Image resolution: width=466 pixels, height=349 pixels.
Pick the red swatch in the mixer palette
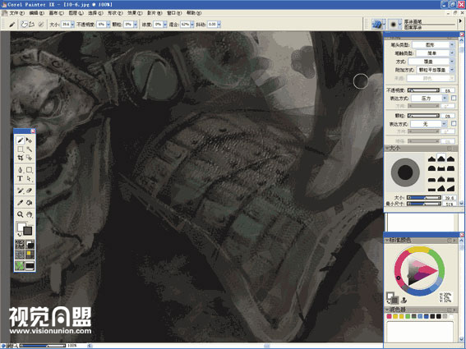(x=389, y=316)
